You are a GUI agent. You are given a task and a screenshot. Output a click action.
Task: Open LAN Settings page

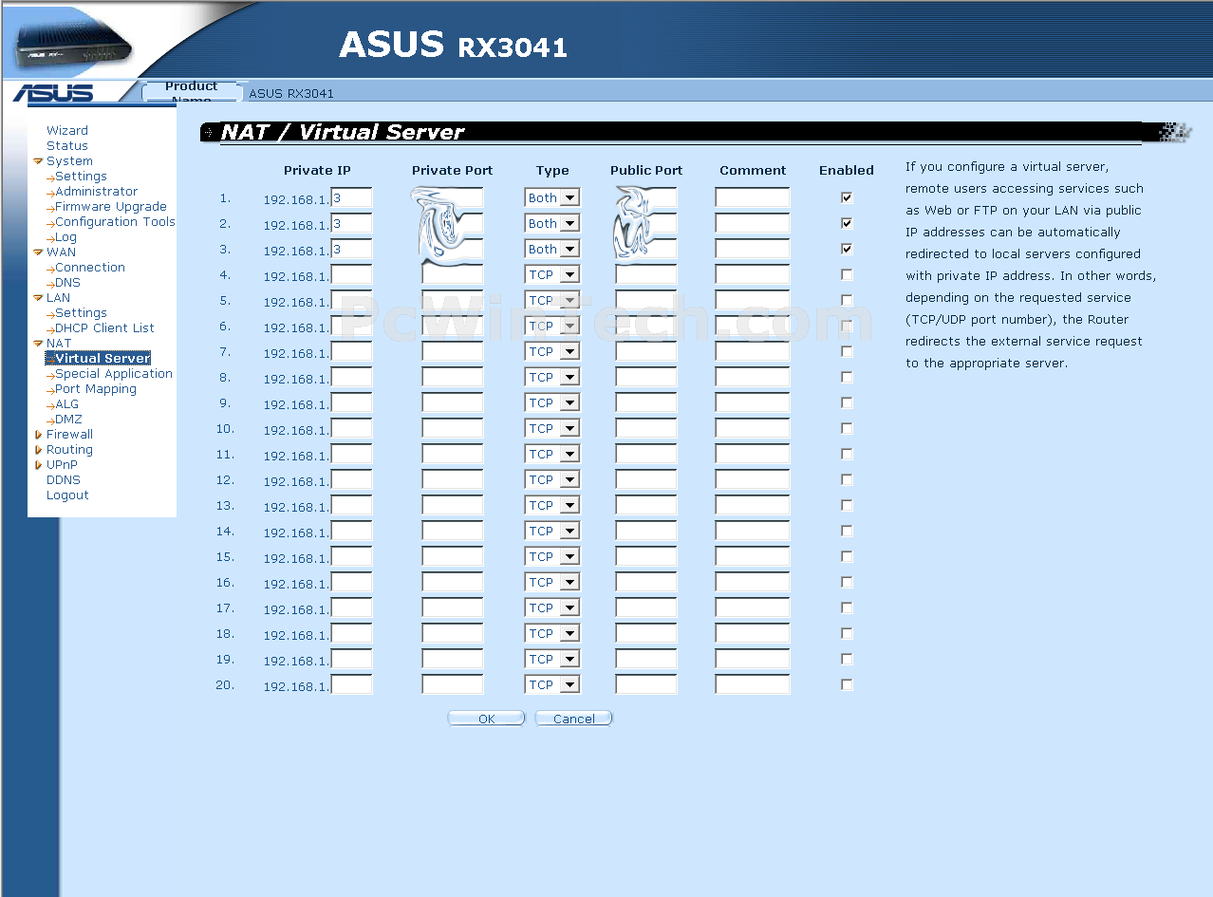pyautogui.click(x=81, y=313)
